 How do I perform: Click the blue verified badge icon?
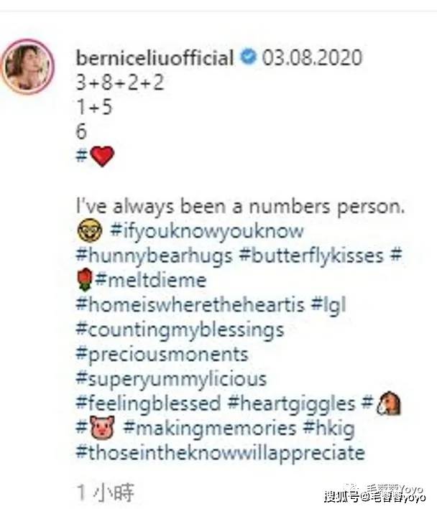249,58
